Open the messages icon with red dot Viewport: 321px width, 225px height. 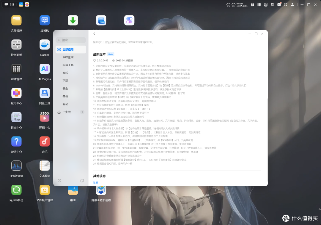pos(279,4)
